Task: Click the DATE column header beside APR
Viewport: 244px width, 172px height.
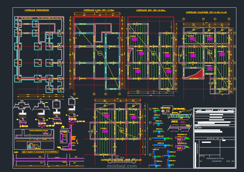Action: coord(228,161)
